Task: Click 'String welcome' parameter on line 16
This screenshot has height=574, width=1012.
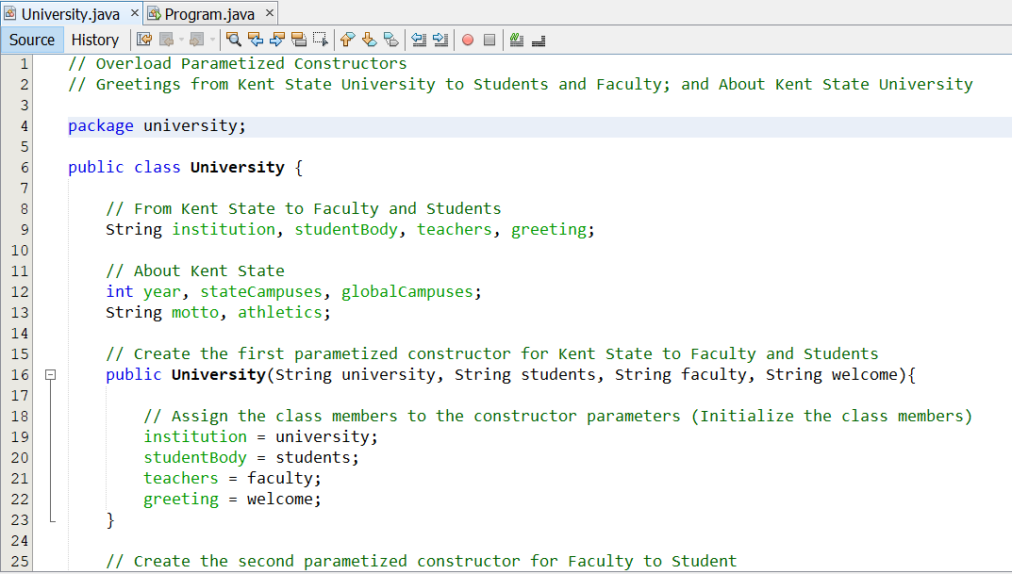Action: click(x=831, y=375)
